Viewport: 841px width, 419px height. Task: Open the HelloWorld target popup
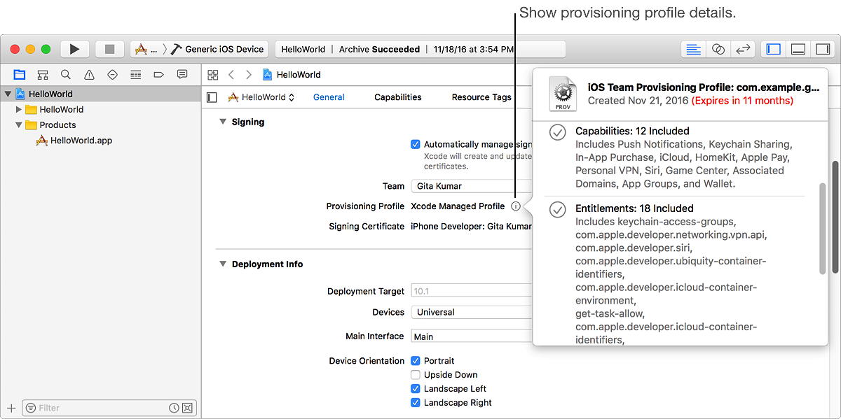coord(261,97)
